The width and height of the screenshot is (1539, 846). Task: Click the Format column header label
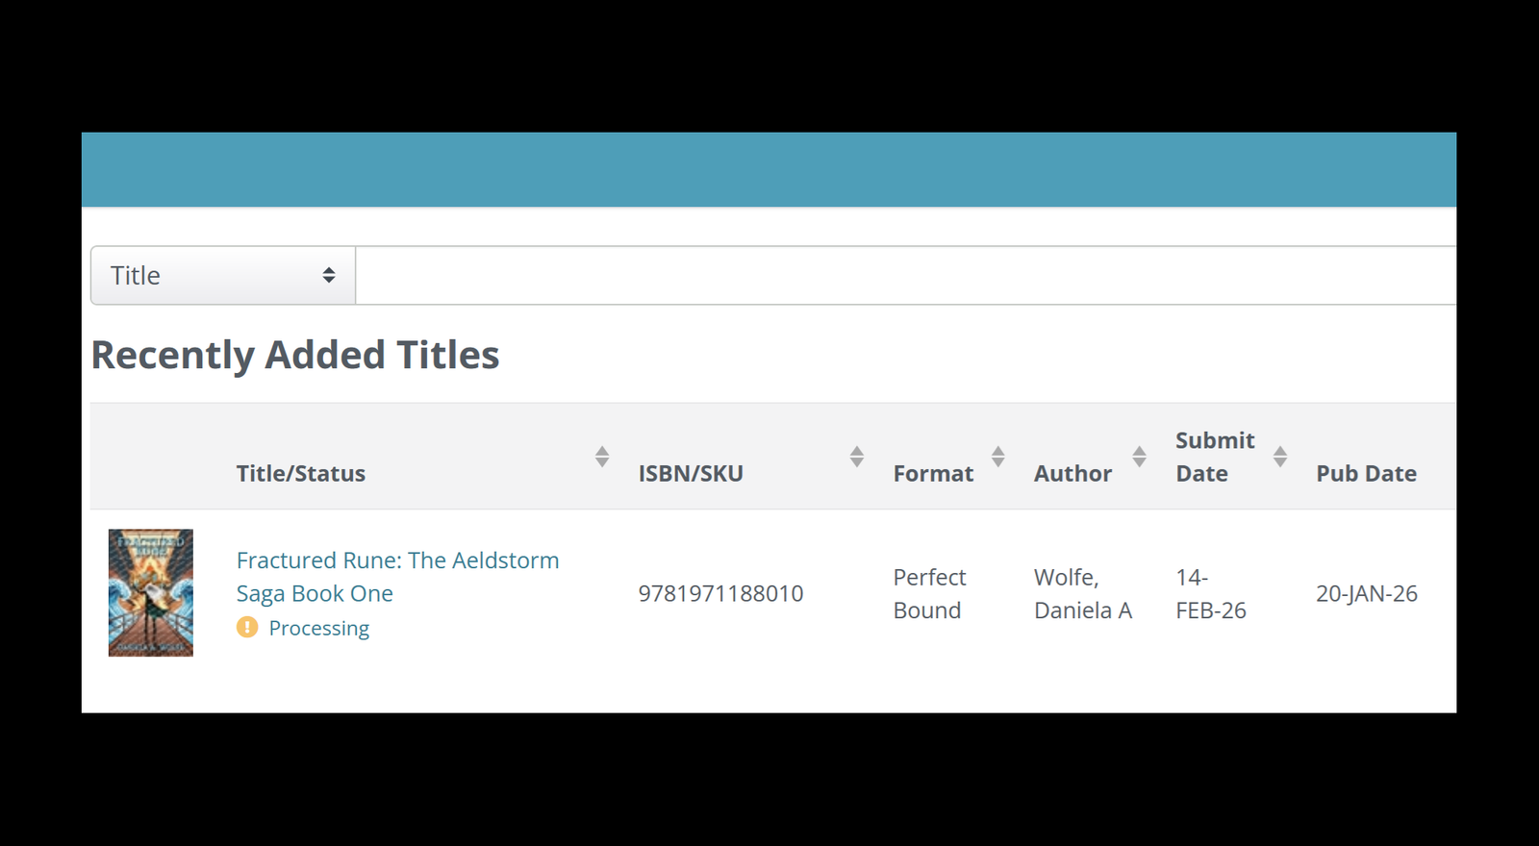(x=933, y=474)
